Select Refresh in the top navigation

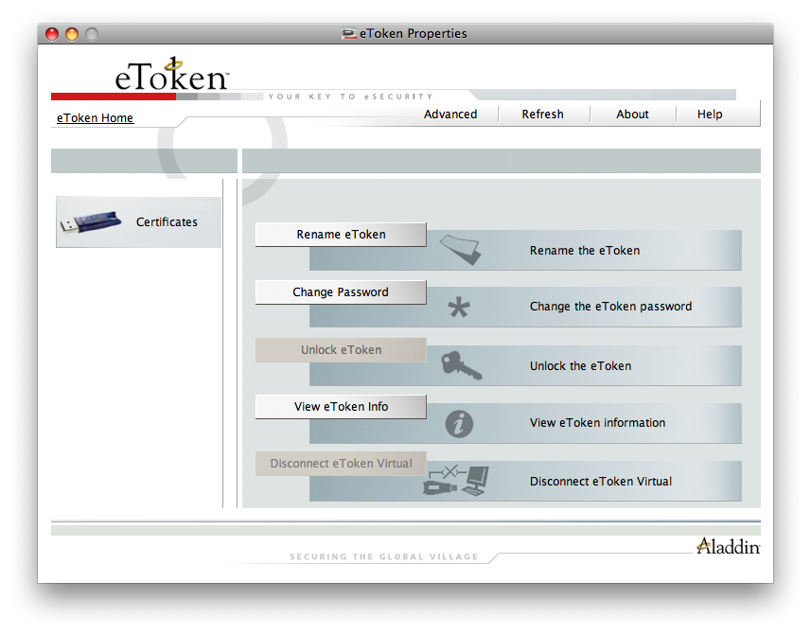542,115
